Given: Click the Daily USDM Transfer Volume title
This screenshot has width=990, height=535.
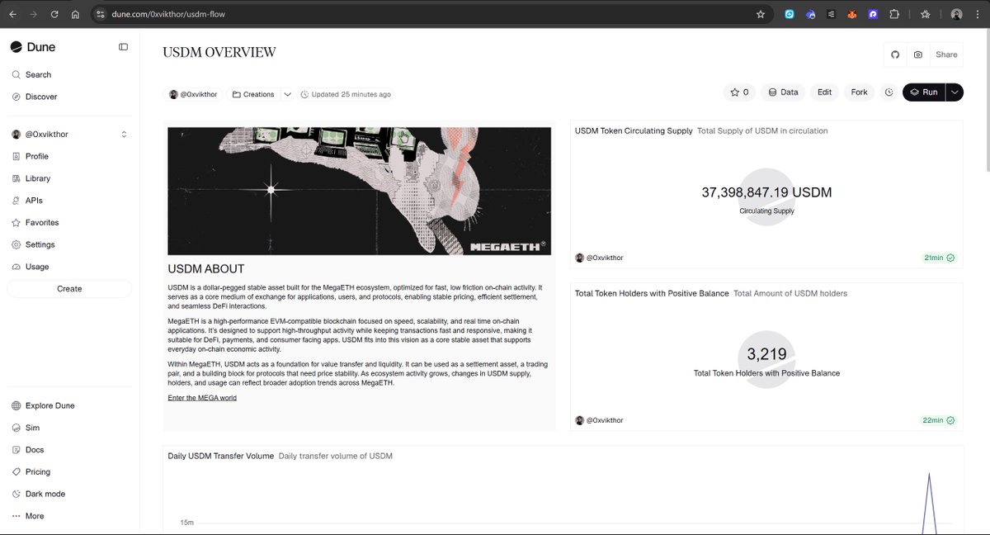Looking at the screenshot, I should coord(220,456).
